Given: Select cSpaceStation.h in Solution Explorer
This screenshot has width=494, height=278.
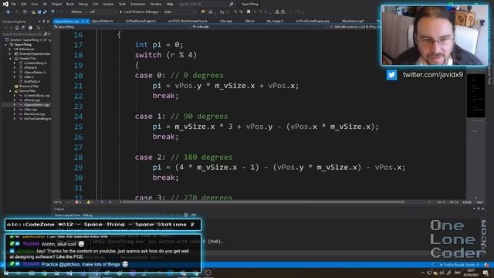Looking at the screenshot, I should click(x=35, y=72).
